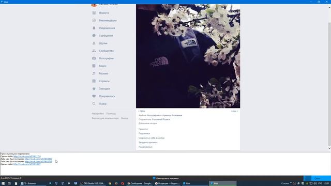Select the Музыка menu label
Viewport: 331px width, 186px height.
[103, 73]
